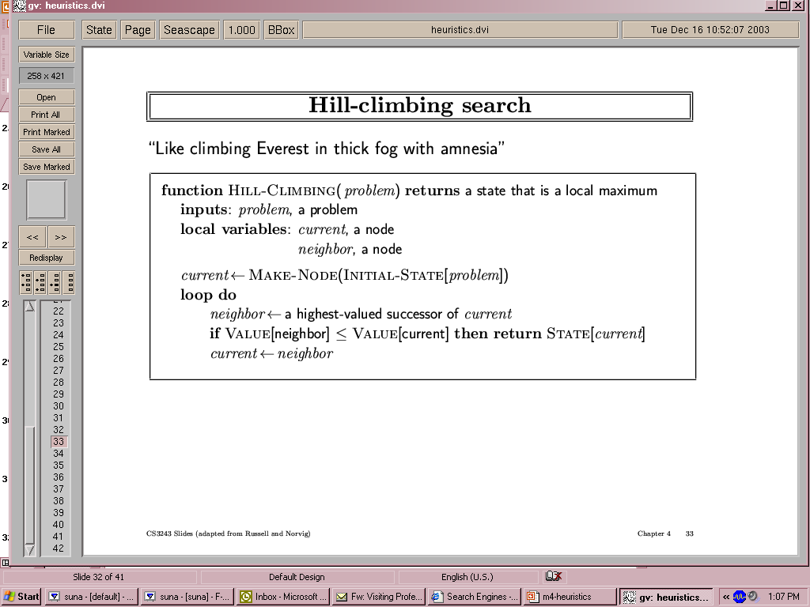Click Redisplay button
The image size is (810, 607).
46,258
